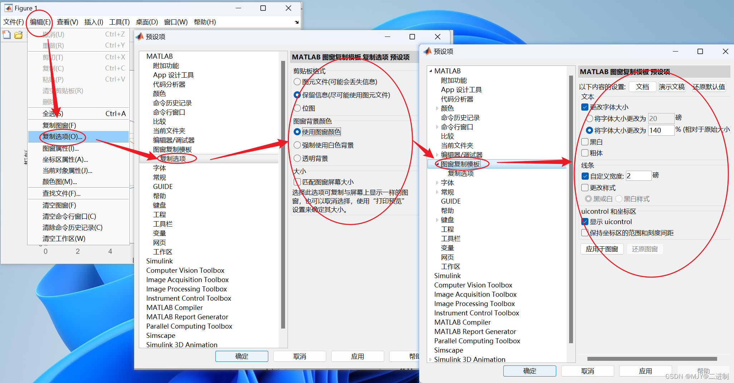Click 确定 button in the right preferences dialog
This screenshot has height=383, width=734.
click(529, 371)
